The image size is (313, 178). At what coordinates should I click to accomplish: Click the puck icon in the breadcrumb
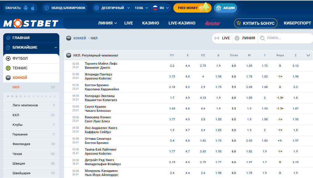[x=69, y=38]
